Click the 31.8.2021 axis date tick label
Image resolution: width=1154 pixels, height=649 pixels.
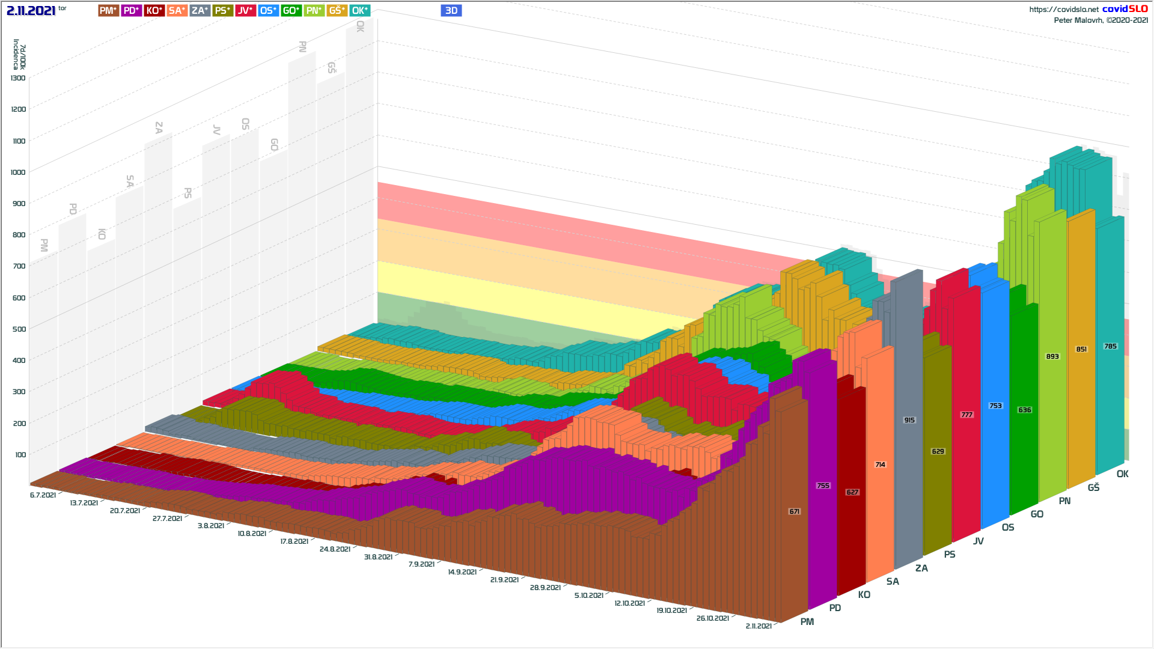pyautogui.click(x=378, y=557)
